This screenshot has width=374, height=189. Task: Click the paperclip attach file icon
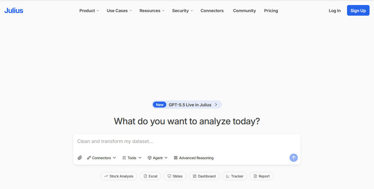80,158
